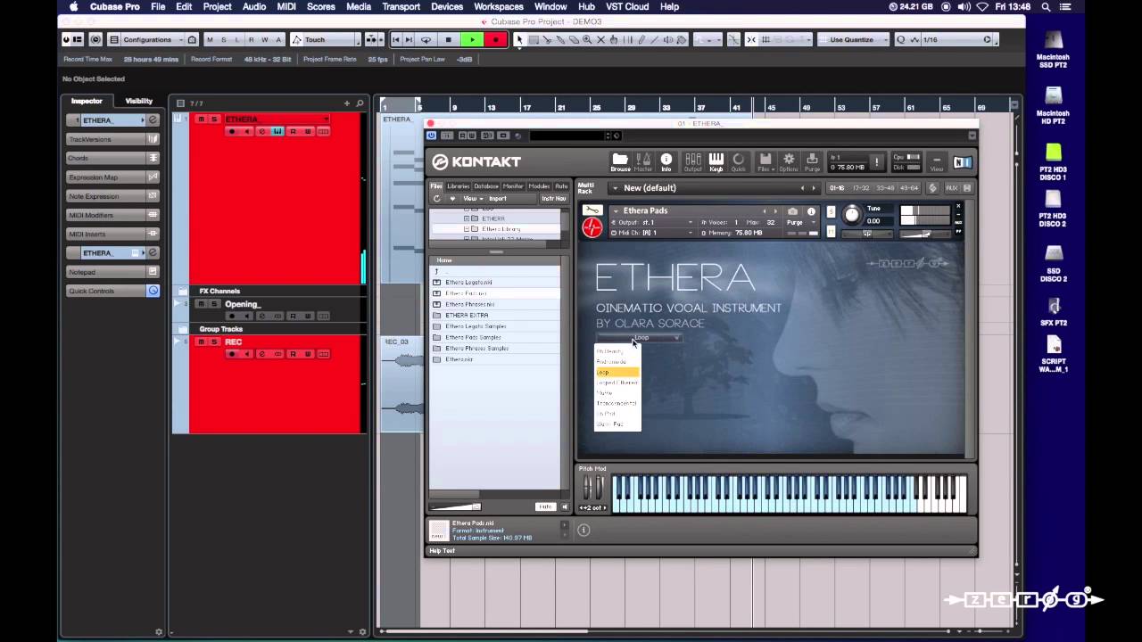Click the Kontakt panic exclamation button
This screenshot has height=642, width=1142.
pos(876,162)
